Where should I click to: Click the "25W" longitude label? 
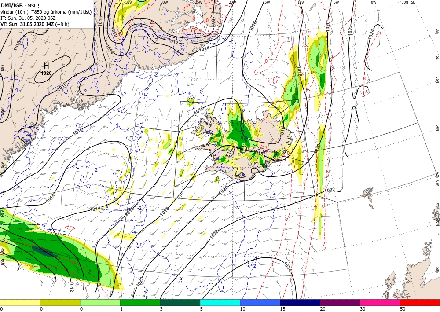point(199,2)
